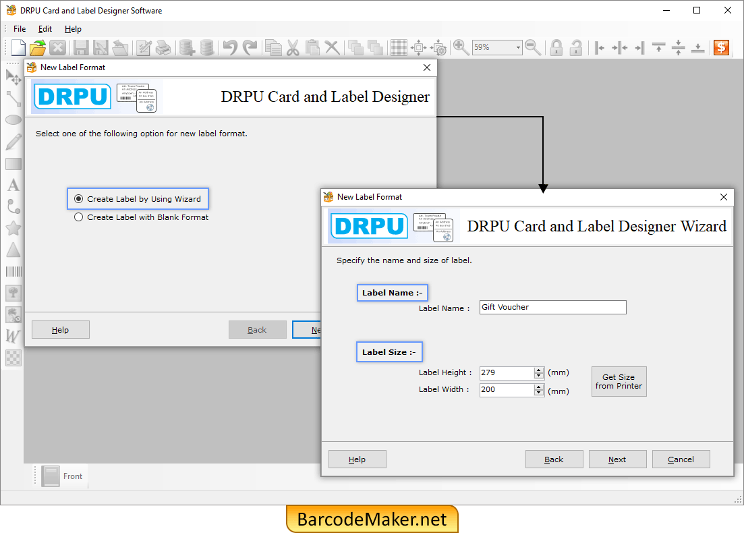
Task: Click the Print icon in the toolbar
Action: [164, 47]
